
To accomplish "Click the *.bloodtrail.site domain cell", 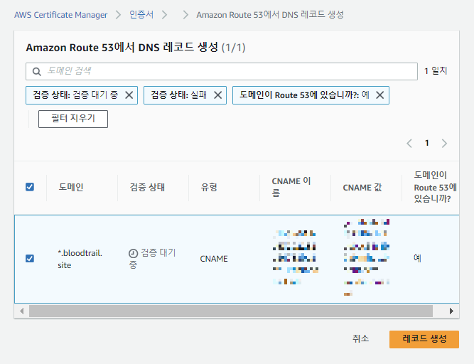I will coord(80,259).
